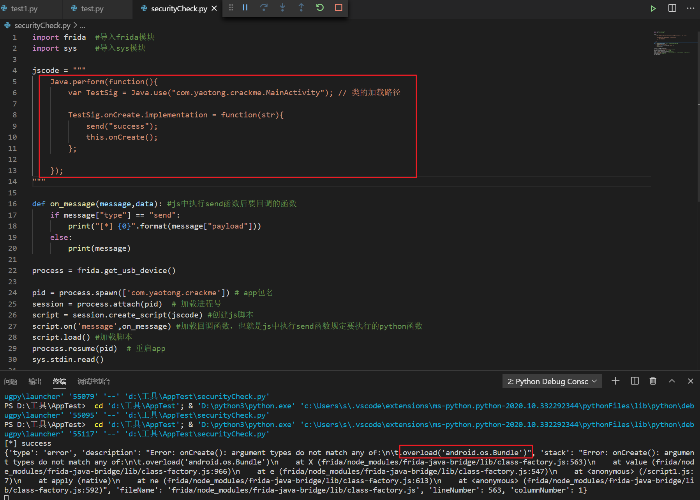This screenshot has height=500, width=700.
Task: Expand the breadcrumb ellipsis after securityCheck.py
Action: [x=83, y=25]
